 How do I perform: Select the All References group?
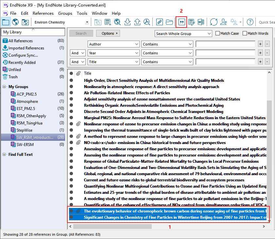pyautogui.click(x=33, y=41)
